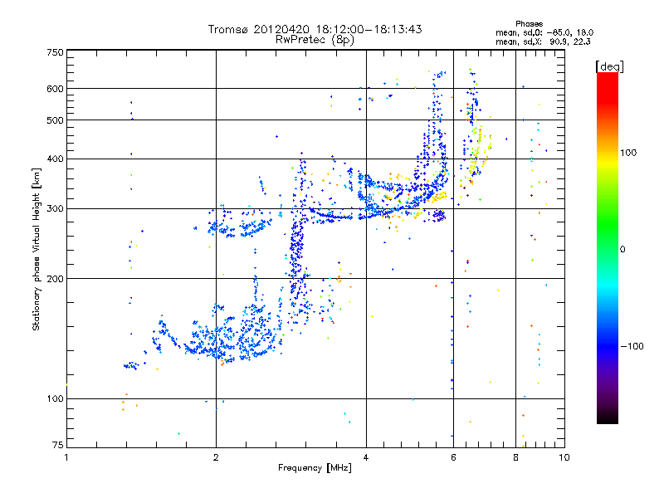Click the colorbar tick label '0'
Image resolution: width=664 pixels, height=498 pixels.
[x=622, y=250]
